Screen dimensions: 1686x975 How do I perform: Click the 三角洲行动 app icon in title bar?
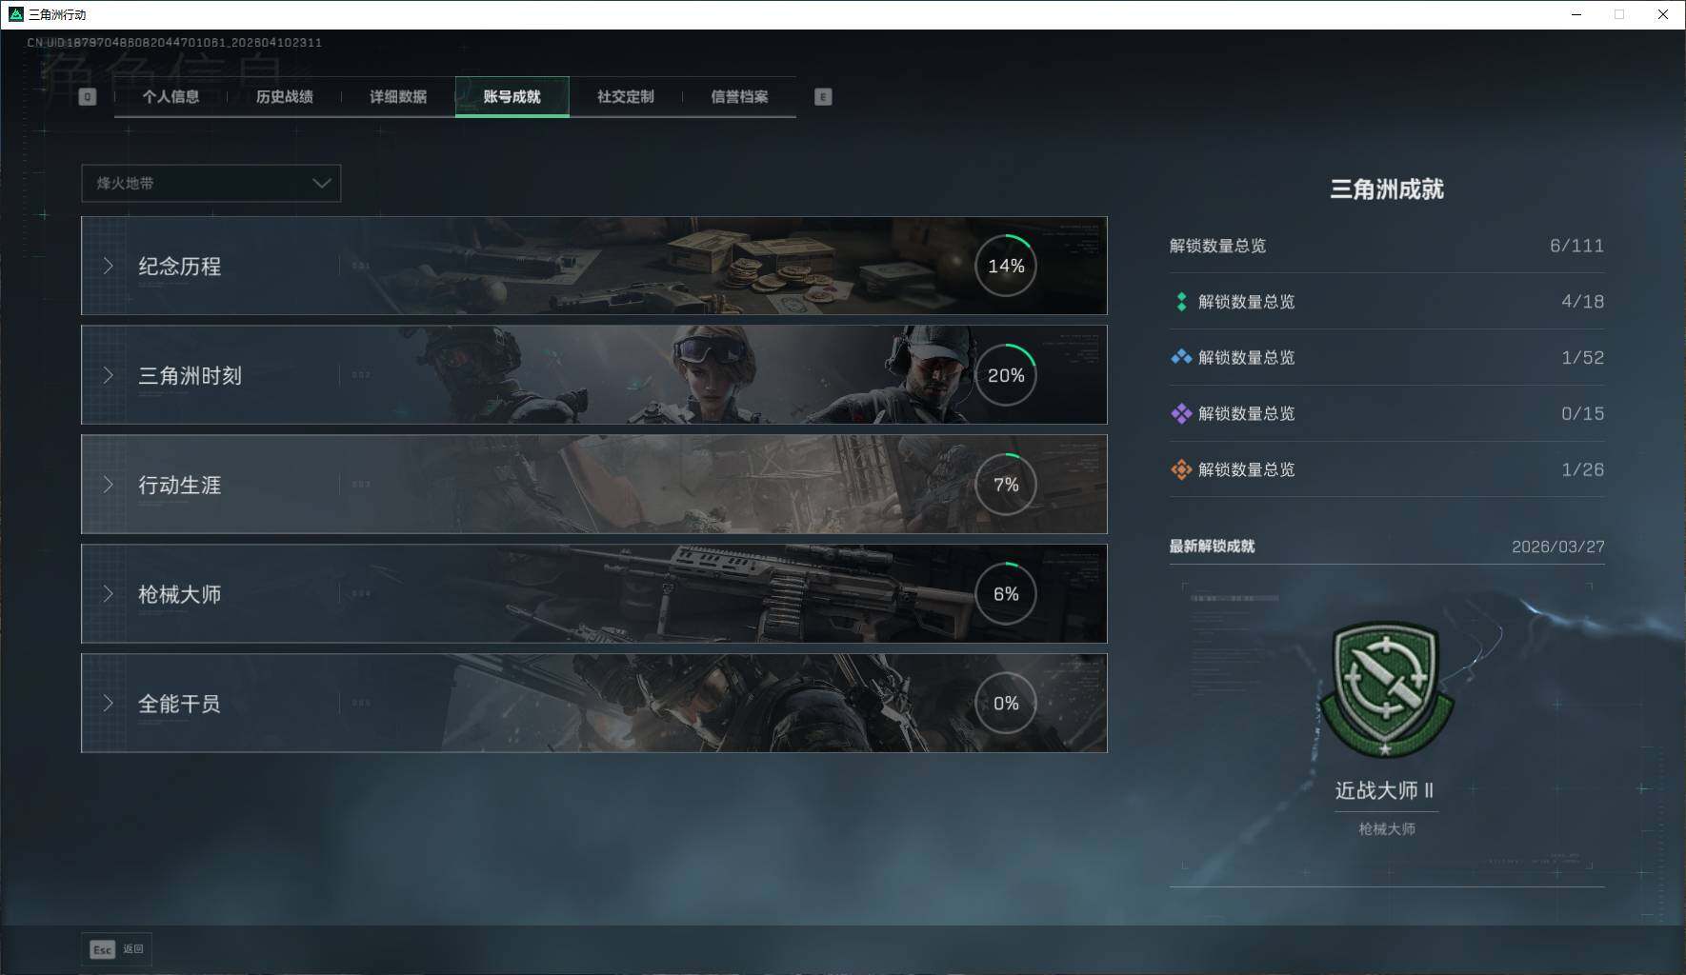(15, 14)
